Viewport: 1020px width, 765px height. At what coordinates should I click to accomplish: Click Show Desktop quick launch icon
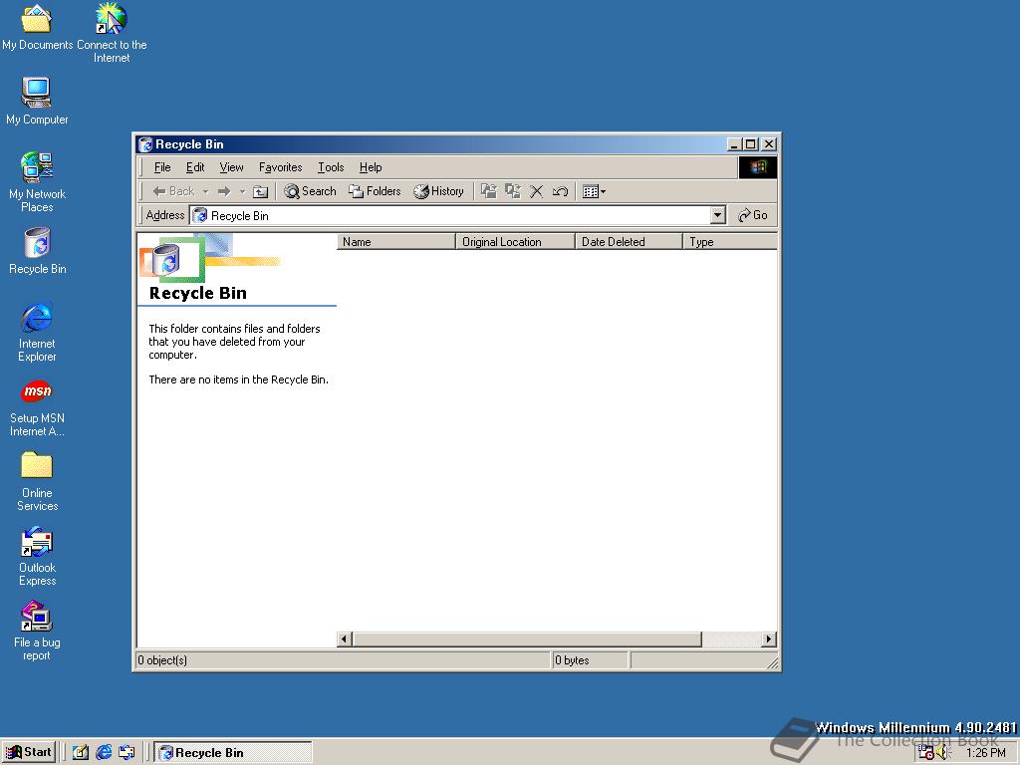80,752
